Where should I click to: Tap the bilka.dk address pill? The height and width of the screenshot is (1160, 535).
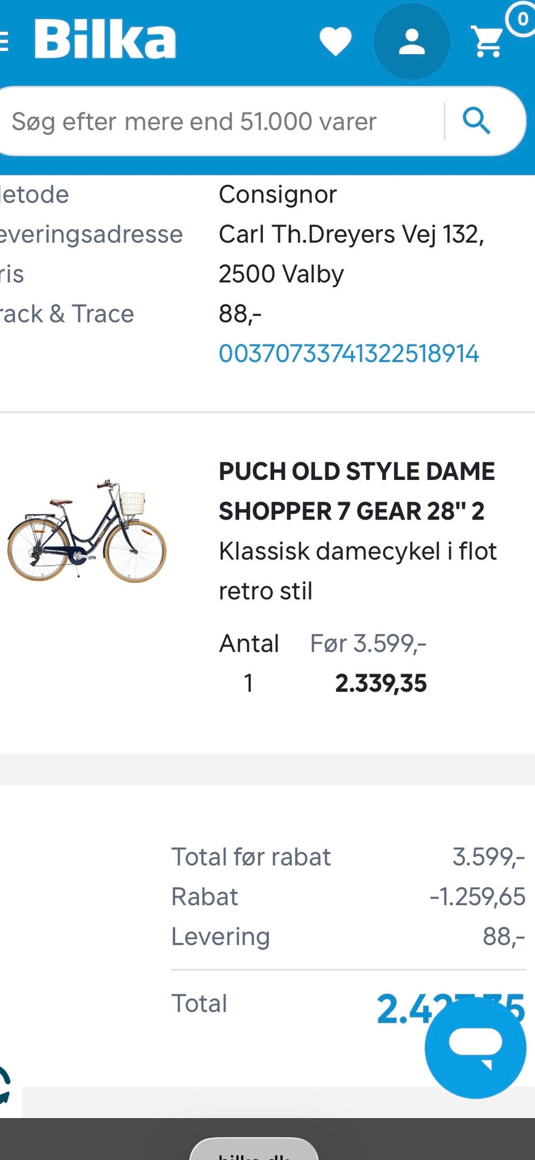tap(254, 1151)
